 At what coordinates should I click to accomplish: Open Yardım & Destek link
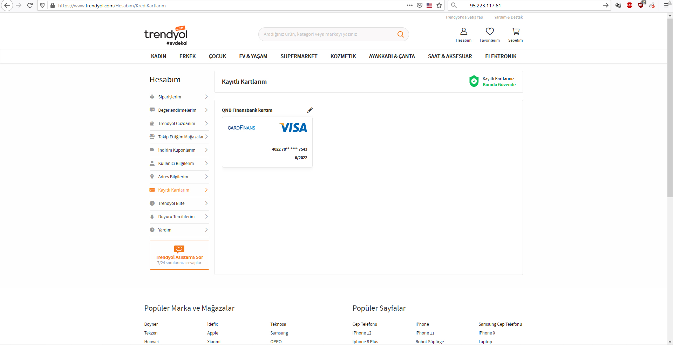click(x=508, y=17)
